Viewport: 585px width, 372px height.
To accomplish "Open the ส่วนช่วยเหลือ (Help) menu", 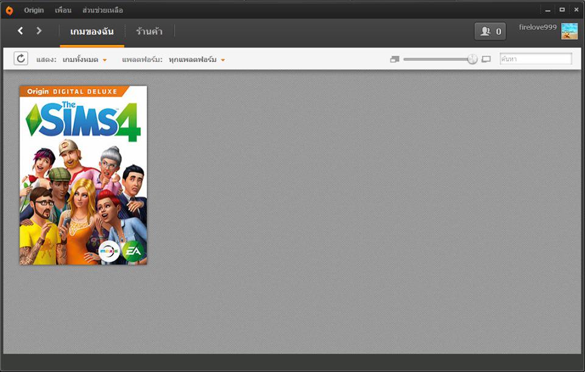I will click(102, 10).
